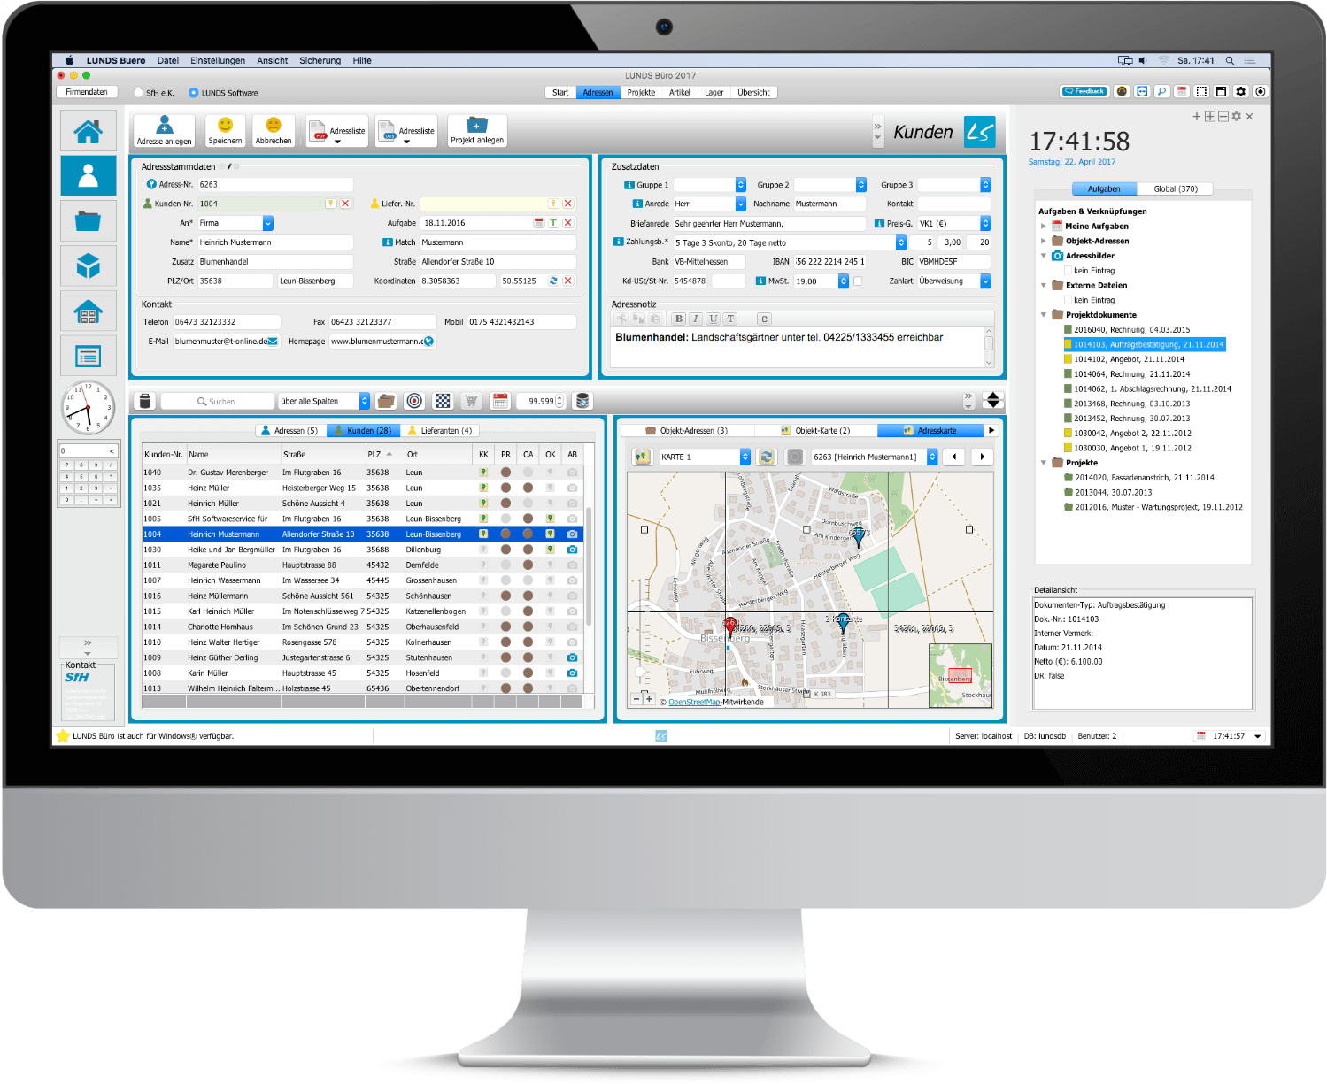The width and height of the screenshot is (1327, 1084).
Task: Switch to the Global (370) tab
Action: point(1175,188)
